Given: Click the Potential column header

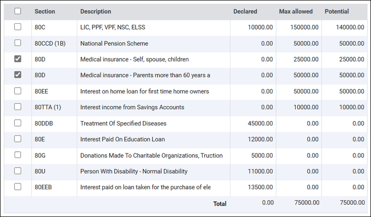Looking at the screenshot, I should 337,11.
